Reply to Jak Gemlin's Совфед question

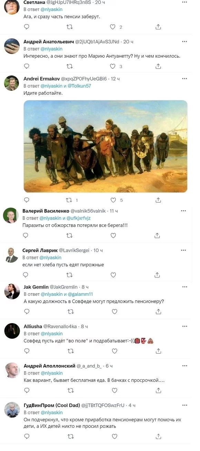pos(27,311)
